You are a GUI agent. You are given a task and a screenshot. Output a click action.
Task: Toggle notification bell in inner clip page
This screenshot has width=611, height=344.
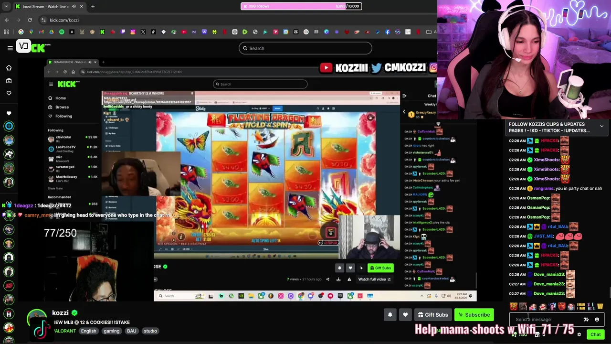(x=339, y=268)
